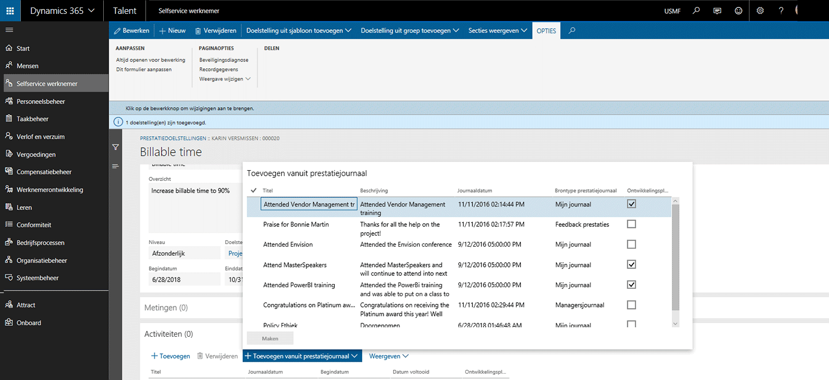This screenshot has height=380, width=829.
Task: Click the Onboard sidebar icon
Action: [x=9, y=322]
